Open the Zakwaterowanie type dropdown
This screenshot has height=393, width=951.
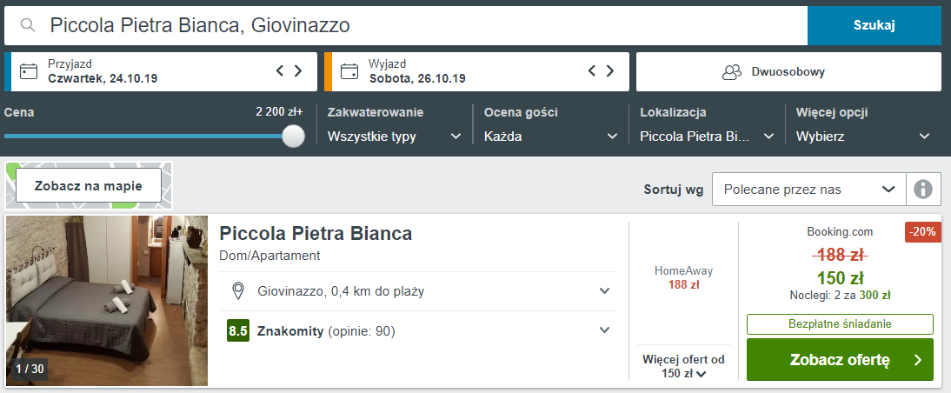pyautogui.click(x=394, y=137)
